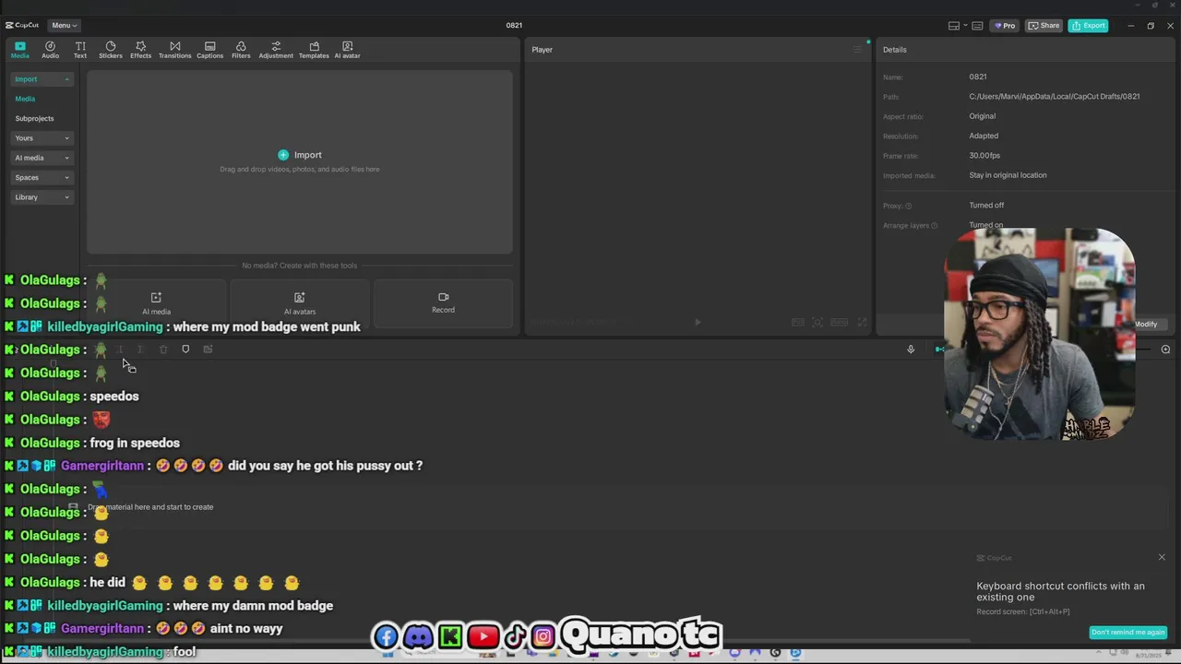
Task: Click the TikTok icon in overlay
Action: (x=516, y=636)
